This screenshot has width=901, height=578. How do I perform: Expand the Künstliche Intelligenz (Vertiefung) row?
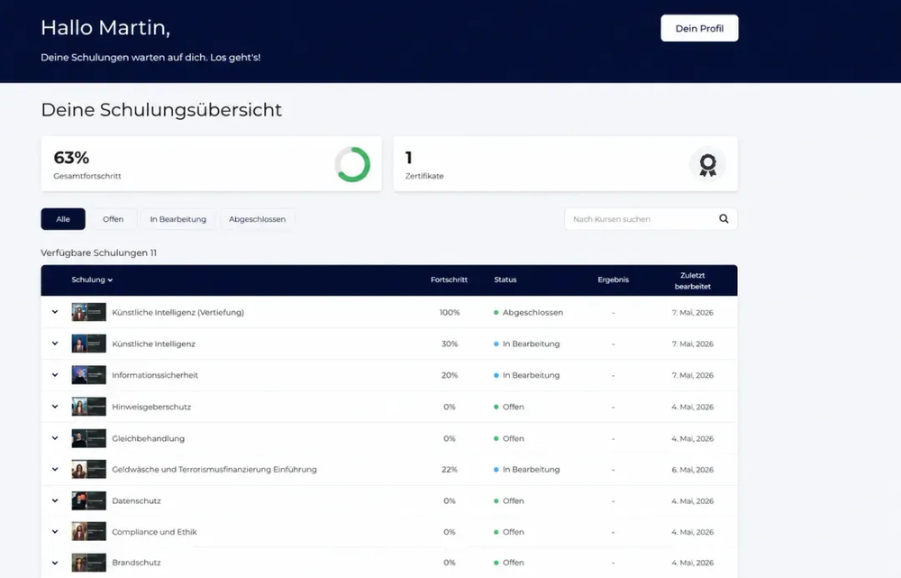(55, 312)
